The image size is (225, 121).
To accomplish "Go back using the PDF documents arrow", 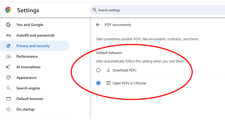I will click(98, 25).
